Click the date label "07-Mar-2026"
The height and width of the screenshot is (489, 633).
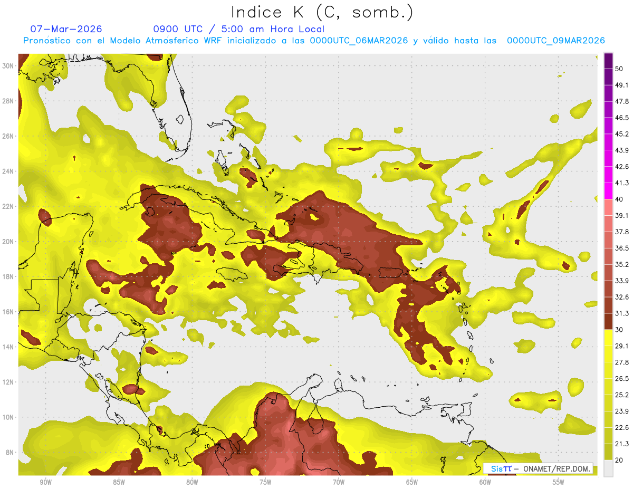(x=66, y=29)
